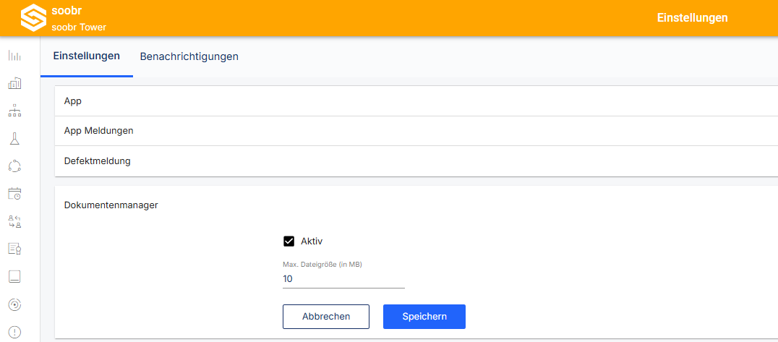Click the Aktiv label text
The image size is (778, 342).
[312, 241]
